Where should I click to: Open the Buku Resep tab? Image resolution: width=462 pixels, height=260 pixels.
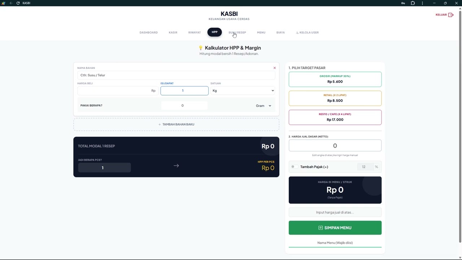coord(237,32)
